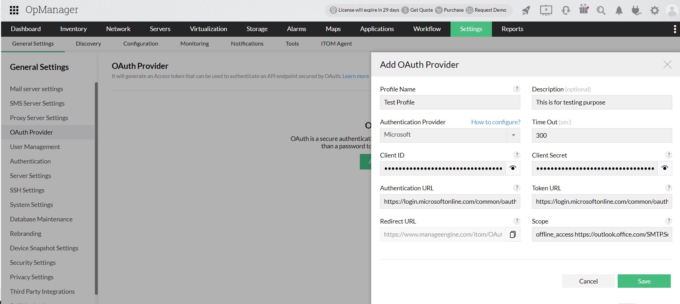Reveal Client Secret with eye icon
680x304 pixels.
click(664, 168)
